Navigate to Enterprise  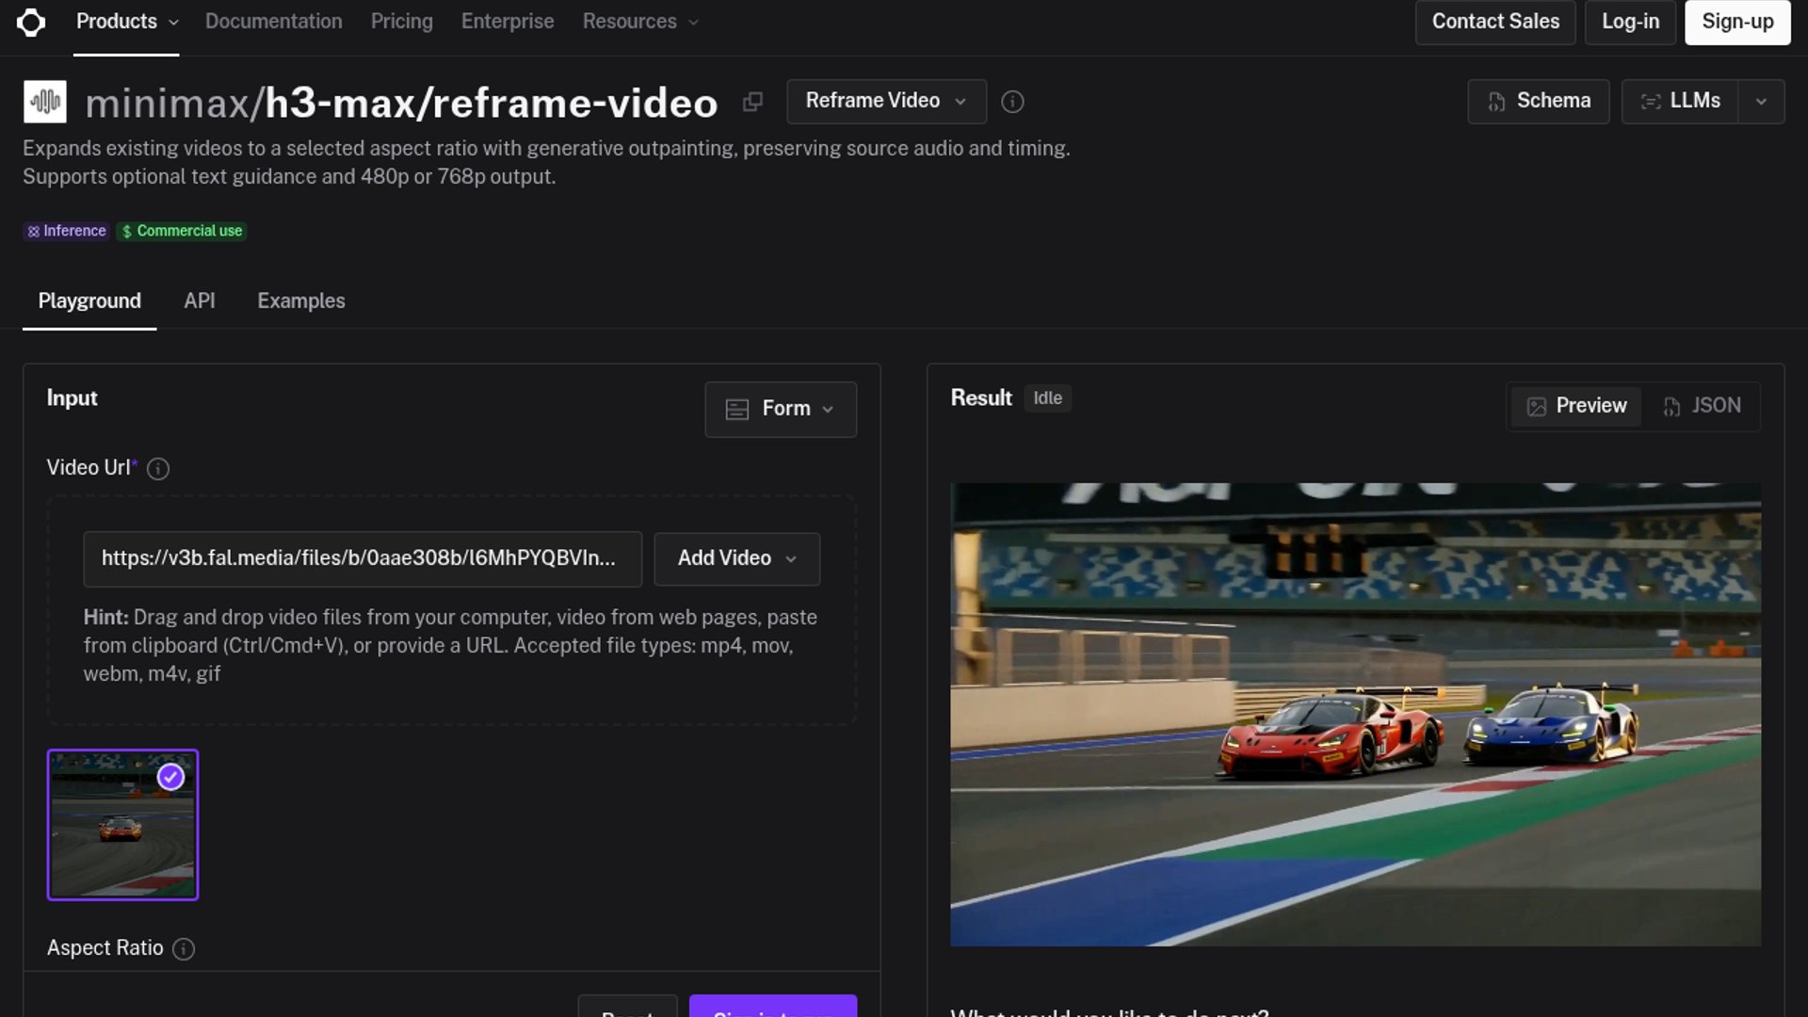coord(508,22)
